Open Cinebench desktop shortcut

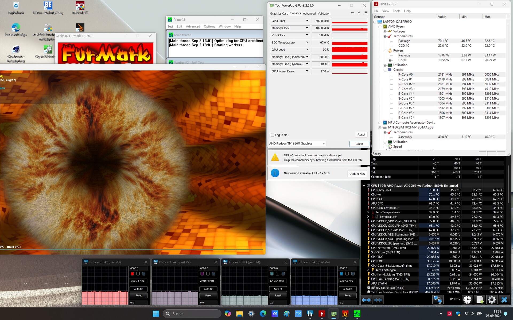point(16,54)
